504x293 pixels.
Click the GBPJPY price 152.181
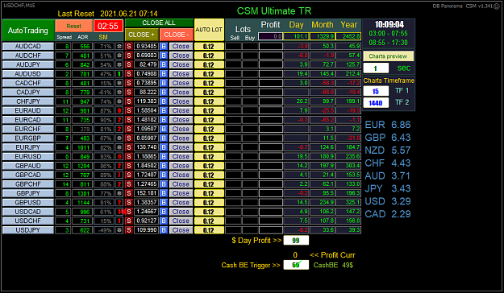(x=146, y=193)
